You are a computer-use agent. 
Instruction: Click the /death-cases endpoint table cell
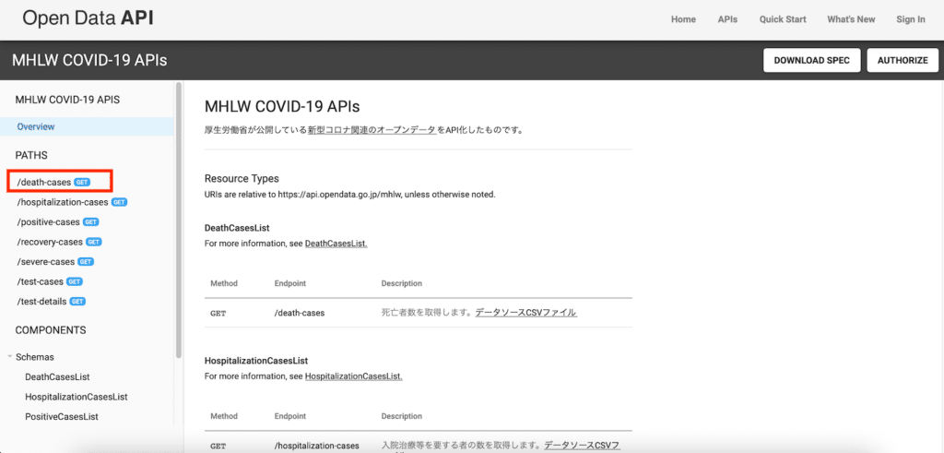[x=300, y=313]
